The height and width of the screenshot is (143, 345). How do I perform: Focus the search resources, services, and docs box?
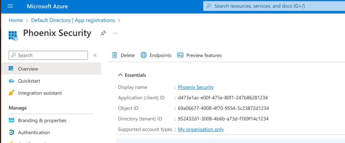coord(274,6)
